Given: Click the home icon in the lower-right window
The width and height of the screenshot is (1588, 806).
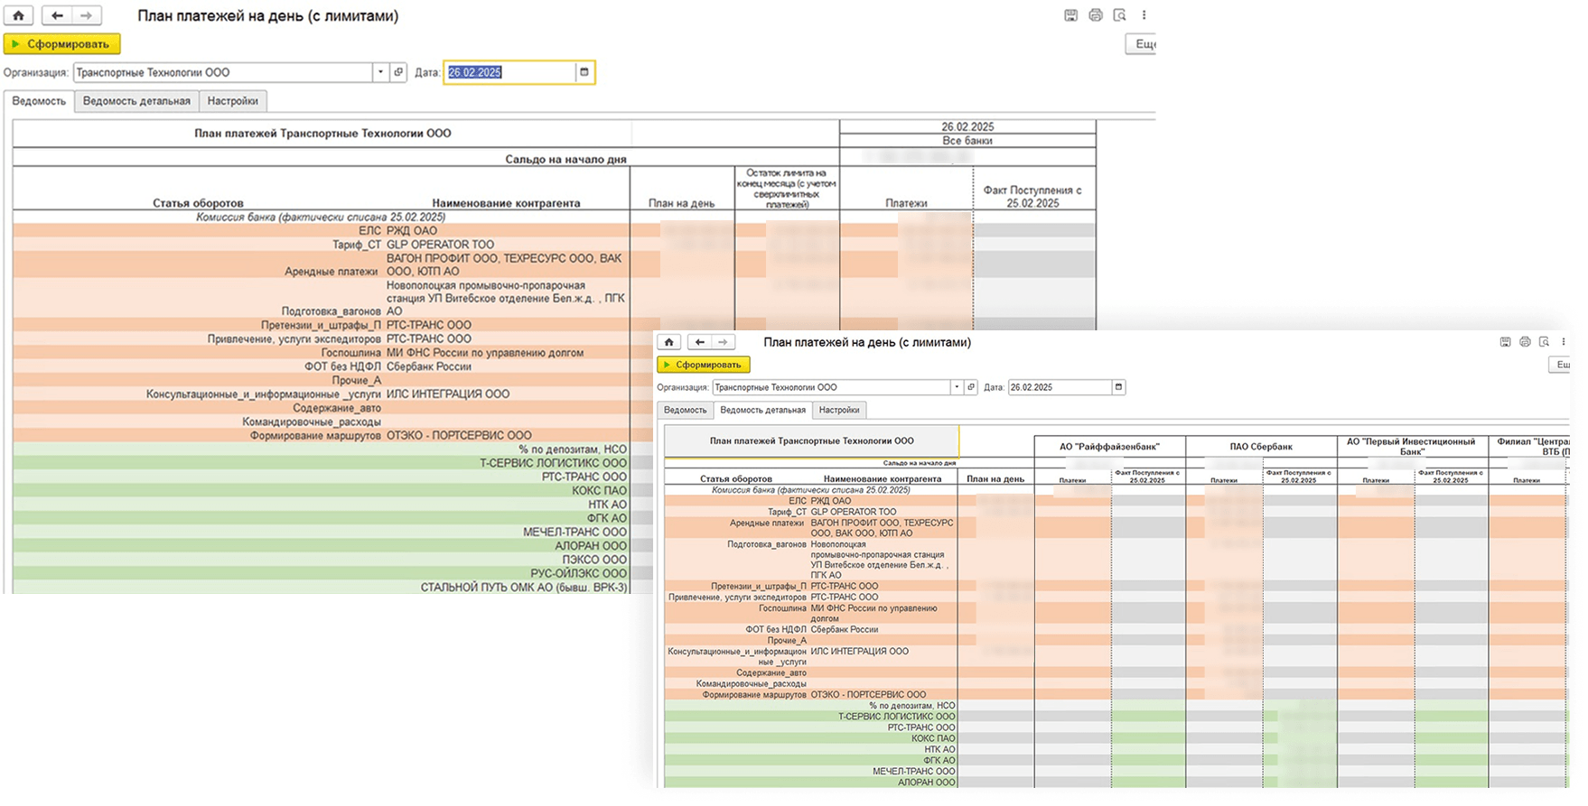Looking at the screenshot, I should click(668, 342).
